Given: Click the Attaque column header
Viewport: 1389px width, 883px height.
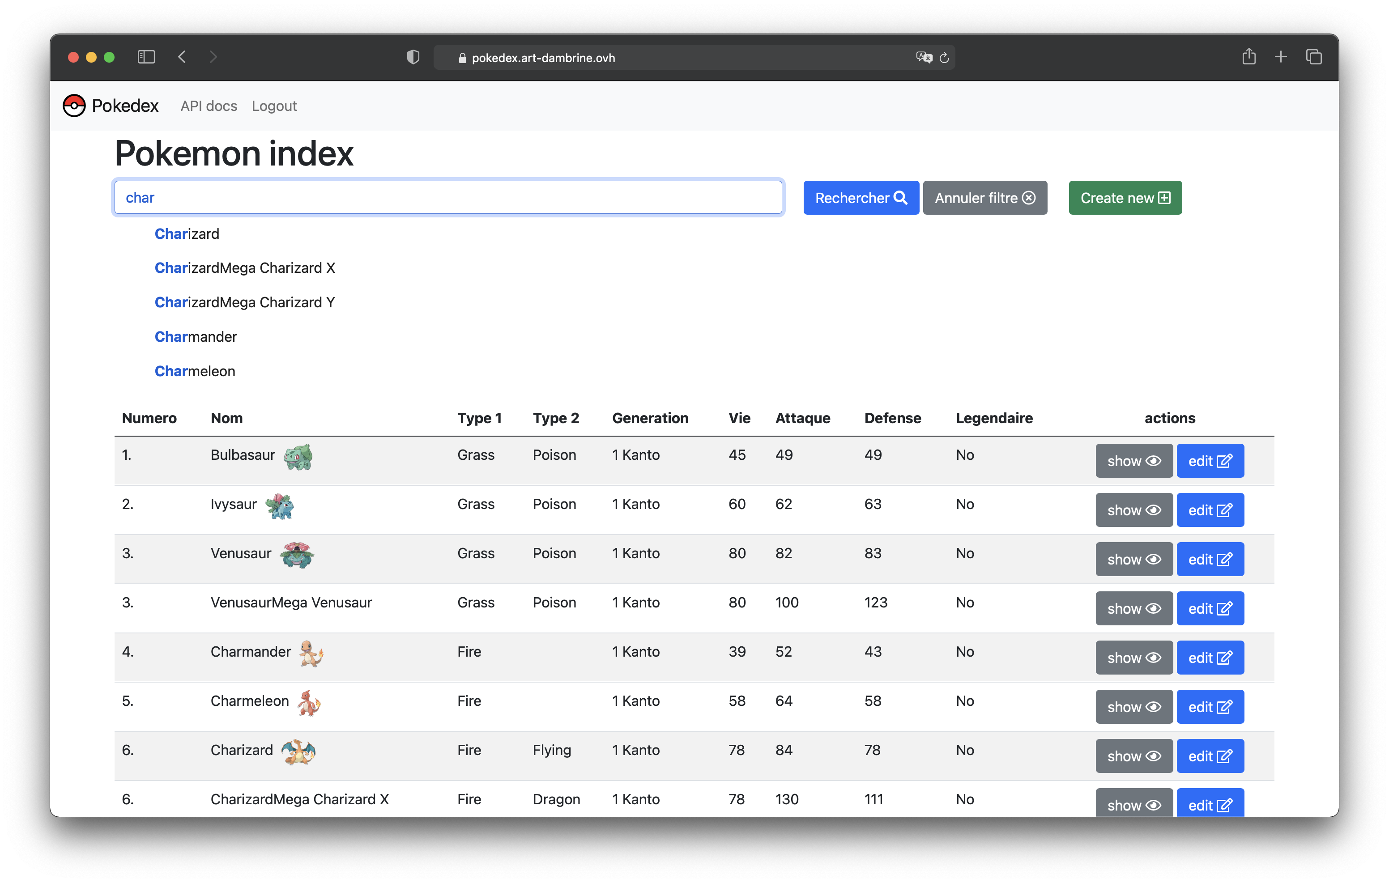Looking at the screenshot, I should pyautogui.click(x=803, y=418).
